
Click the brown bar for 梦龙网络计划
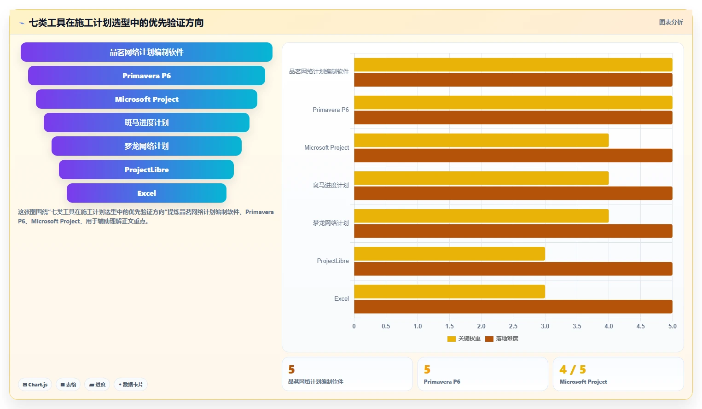(x=513, y=231)
